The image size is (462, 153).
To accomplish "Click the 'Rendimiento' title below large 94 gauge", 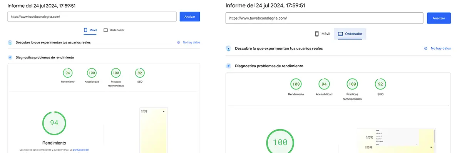I will [54, 143].
